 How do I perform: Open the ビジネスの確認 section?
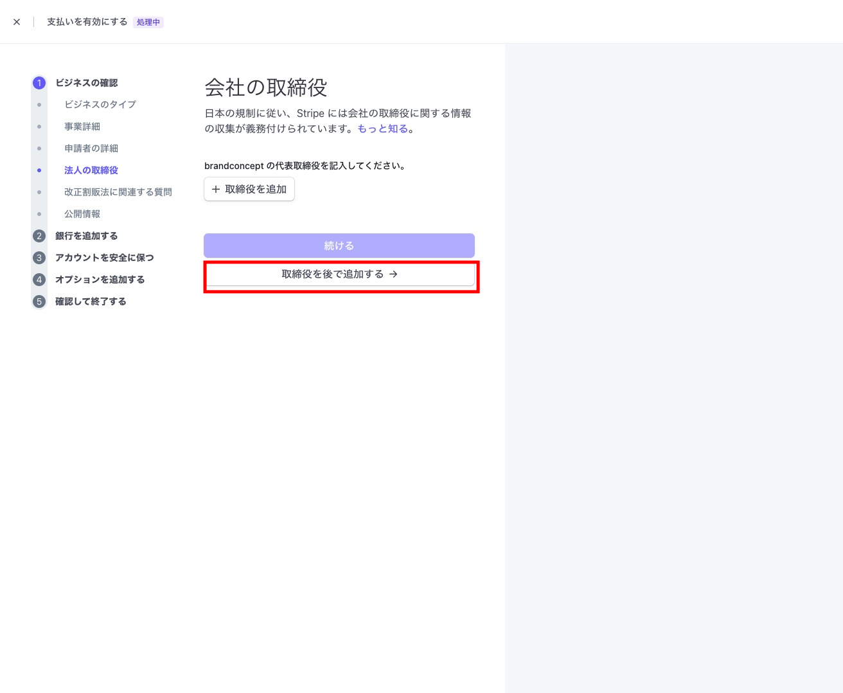pos(86,83)
